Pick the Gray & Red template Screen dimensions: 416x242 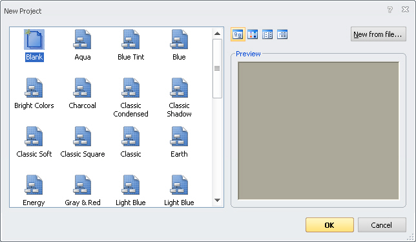82,191
